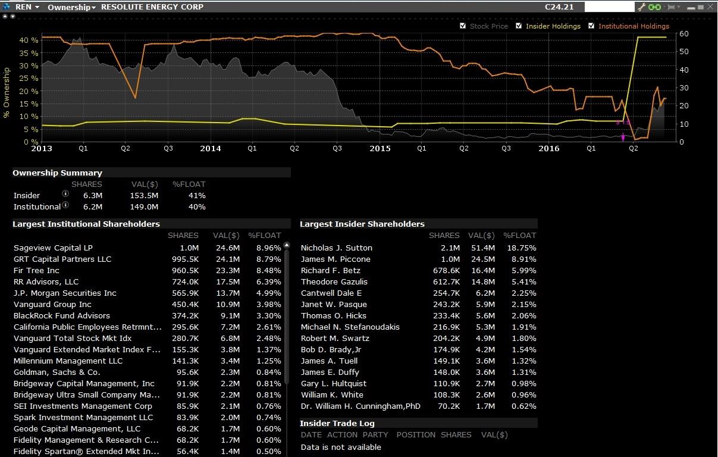718x457 pixels.
Task: Click the application logo at top left
Action: pos(6,7)
